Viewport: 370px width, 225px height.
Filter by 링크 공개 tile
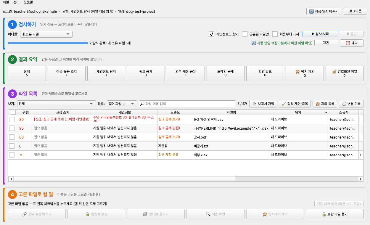(x=146, y=73)
